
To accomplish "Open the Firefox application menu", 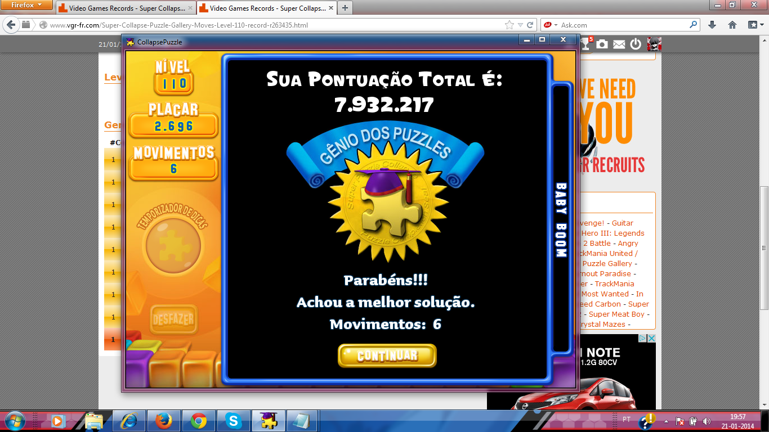I will [27, 6].
